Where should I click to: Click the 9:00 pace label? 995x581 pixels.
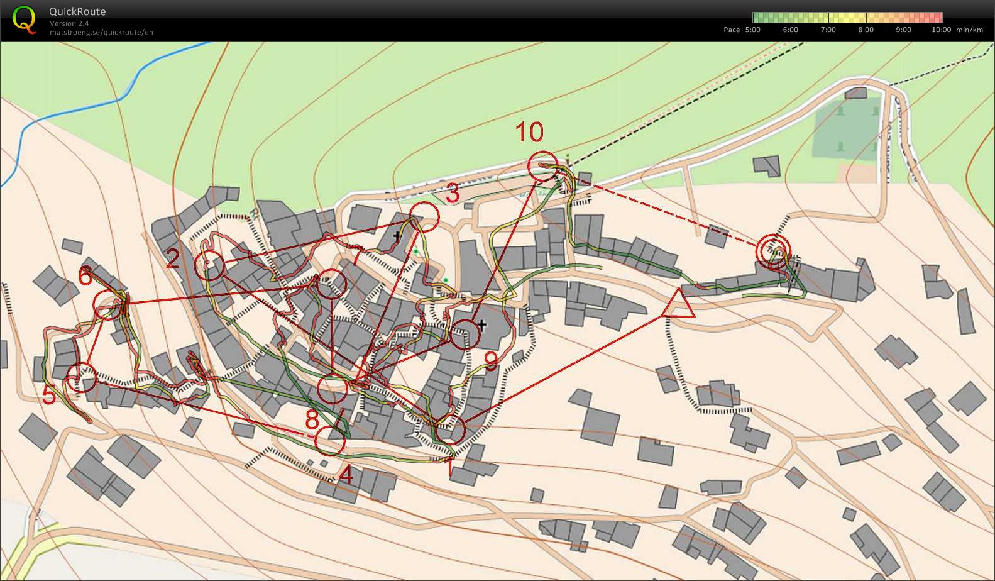[x=904, y=30]
